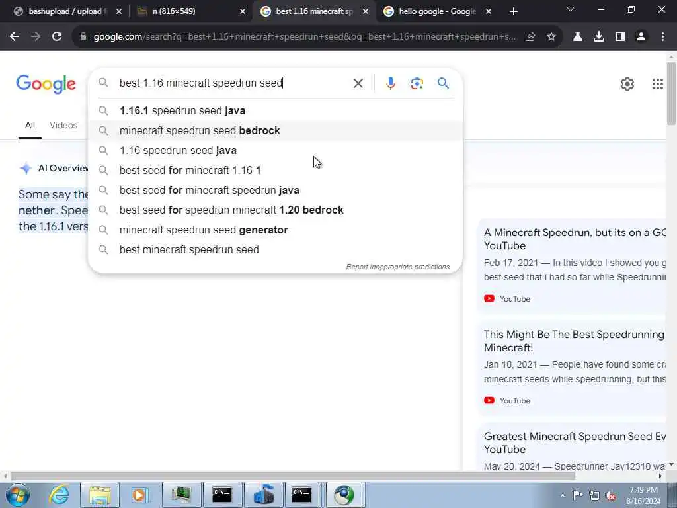
Task: Reload the current page
Action: coord(57,37)
